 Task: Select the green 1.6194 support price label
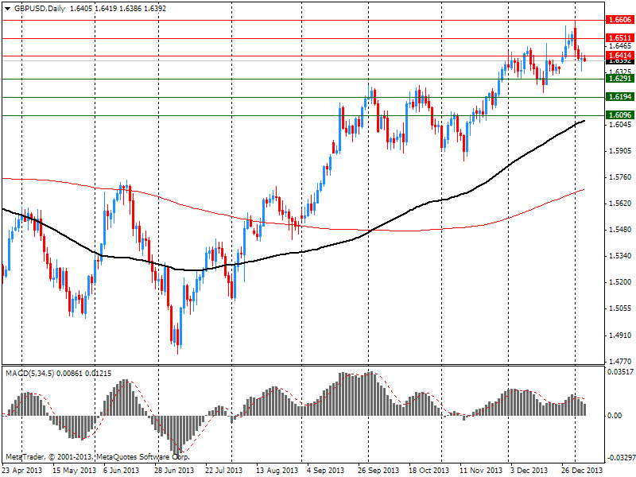click(x=619, y=97)
